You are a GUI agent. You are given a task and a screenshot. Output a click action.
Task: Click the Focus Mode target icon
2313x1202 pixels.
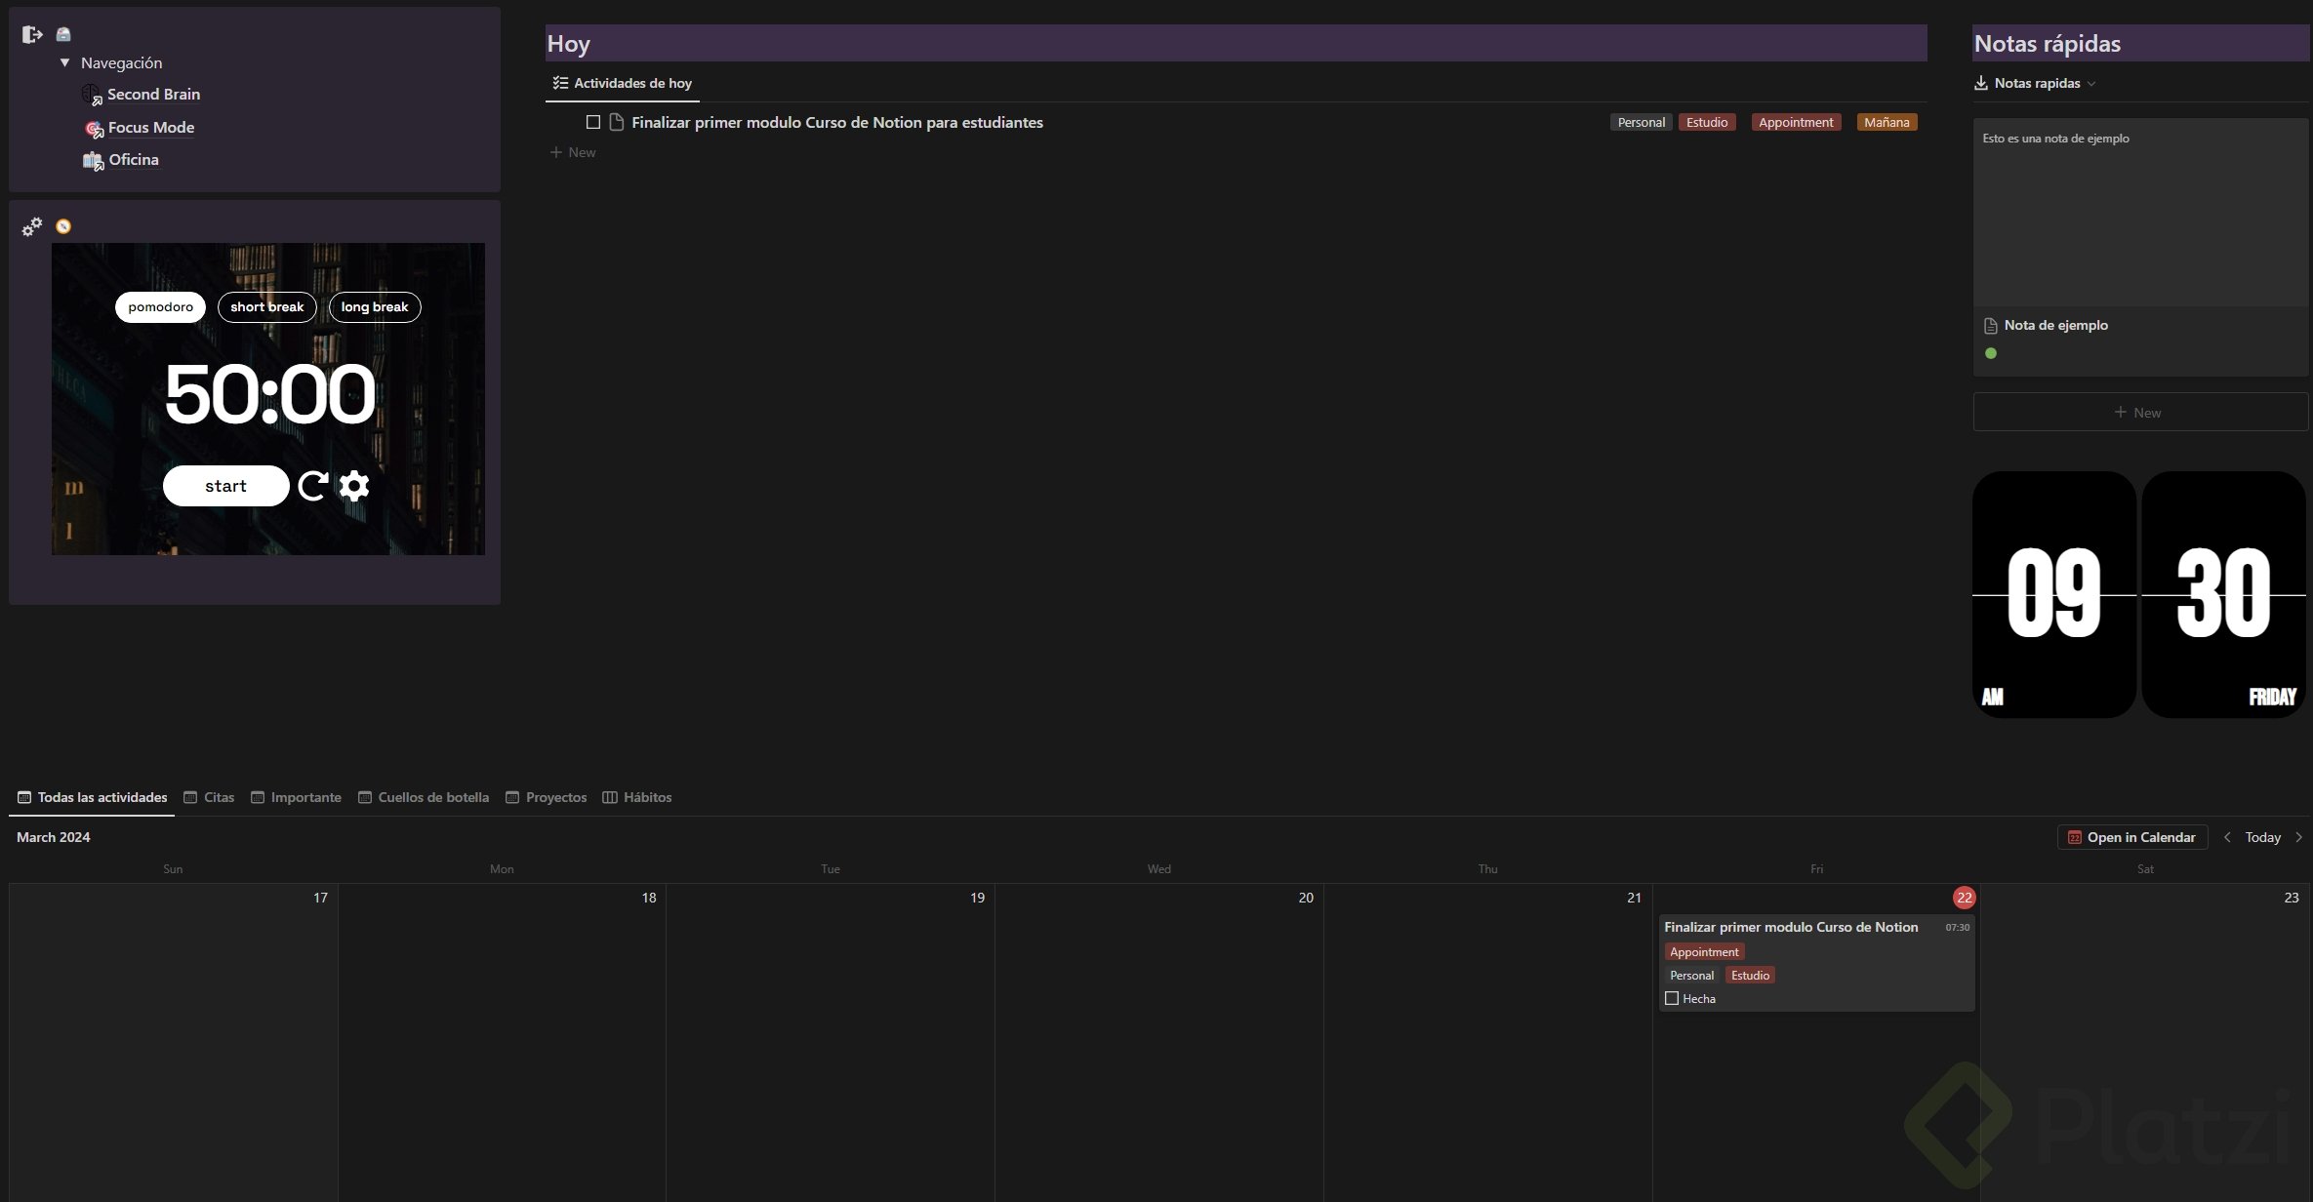(x=94, y=128)
